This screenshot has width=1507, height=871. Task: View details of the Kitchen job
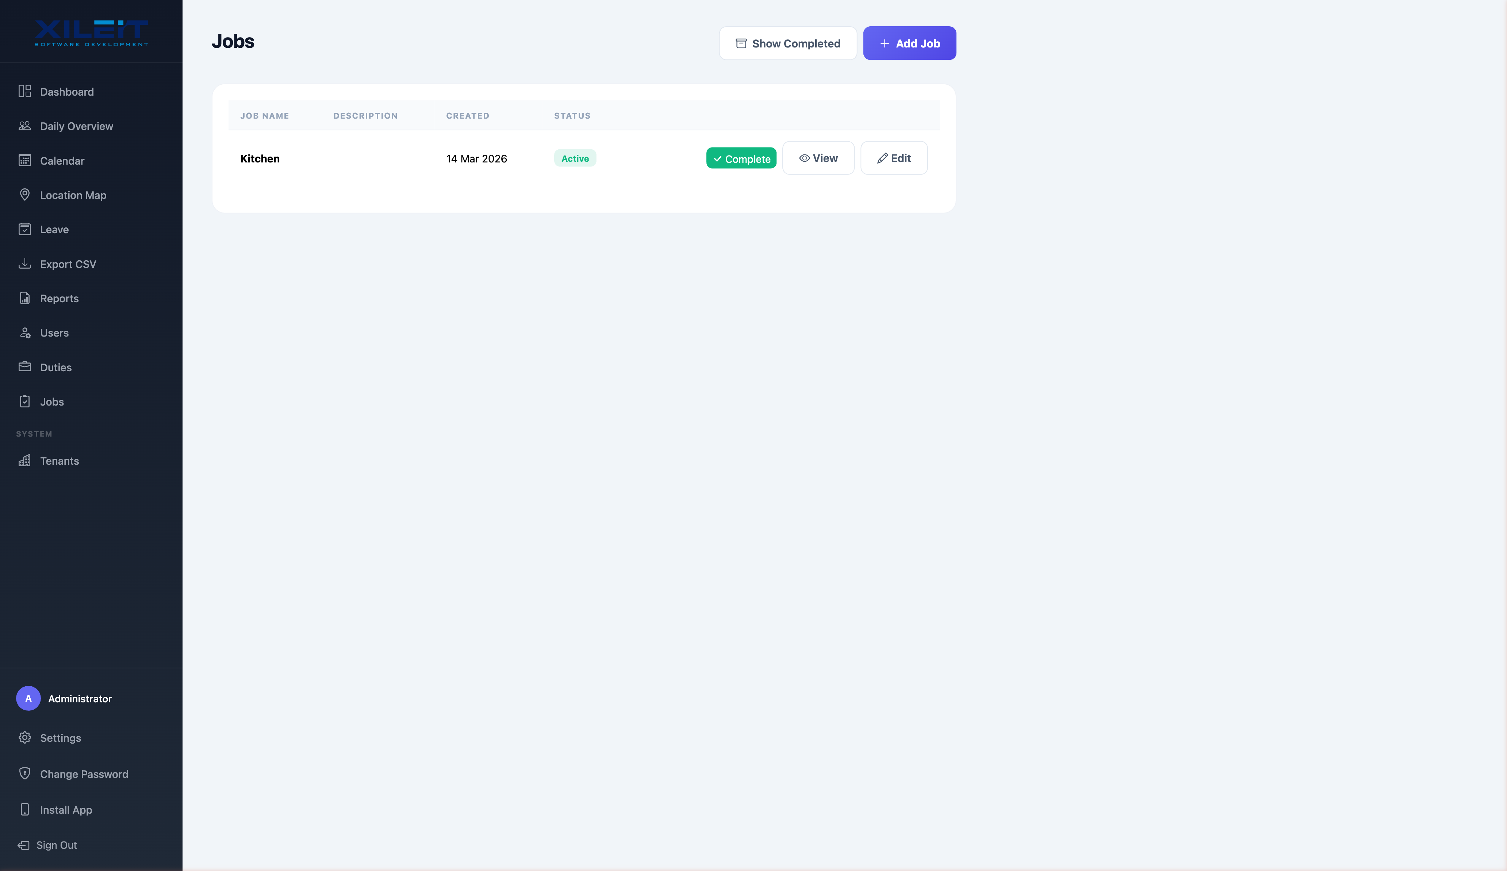click(818, 158)
